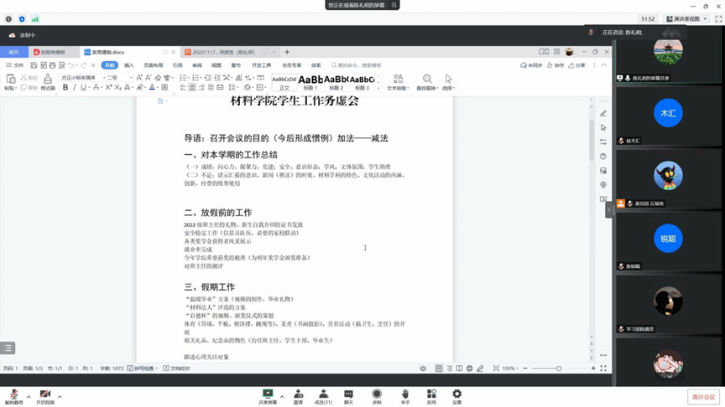The width and height of the screenshot is (725, 407).
Task: Expand the arrow next to 解除静音
Action: (x=28, y=396)
